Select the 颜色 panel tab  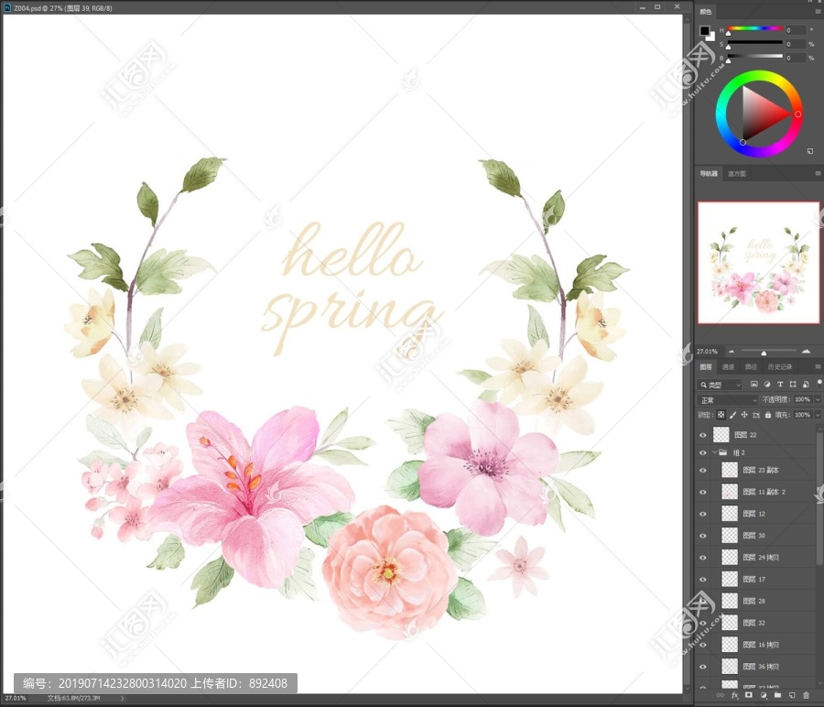705,12
